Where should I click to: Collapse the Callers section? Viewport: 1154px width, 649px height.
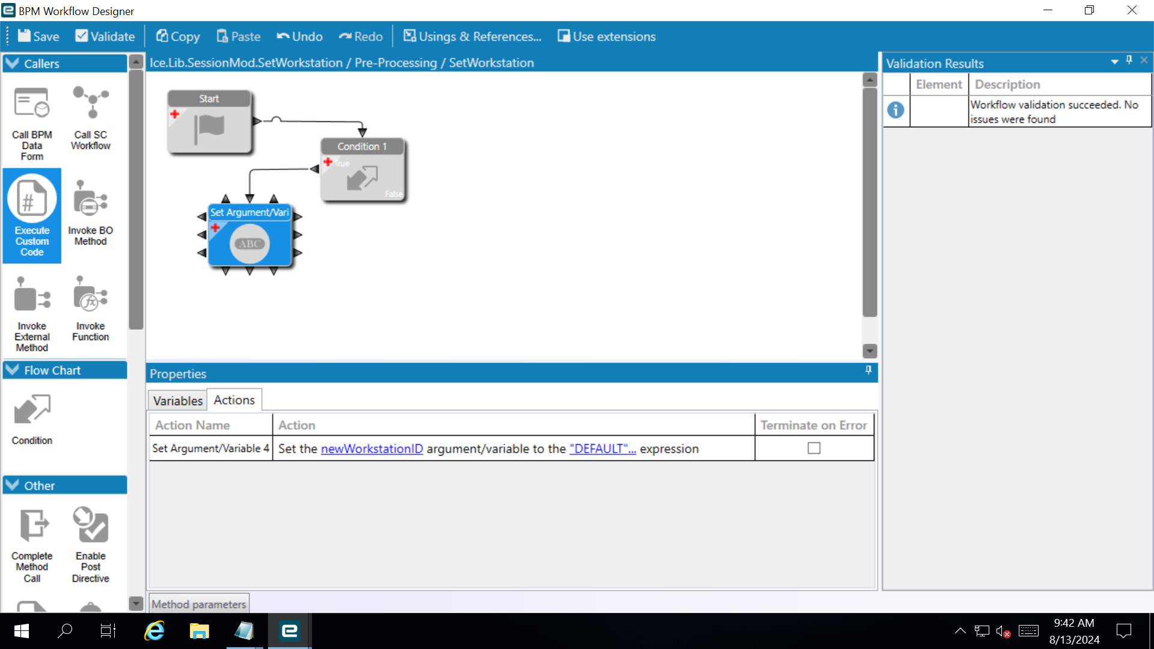pyautogui.click(x=13, y=63)
